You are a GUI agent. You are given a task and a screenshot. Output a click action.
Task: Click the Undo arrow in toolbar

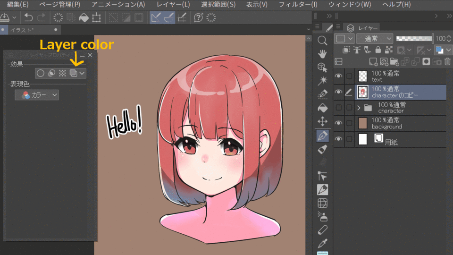click(x=29, y=18)
